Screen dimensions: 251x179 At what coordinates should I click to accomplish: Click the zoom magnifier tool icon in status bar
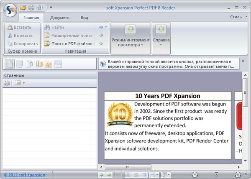tap(164, 175)
